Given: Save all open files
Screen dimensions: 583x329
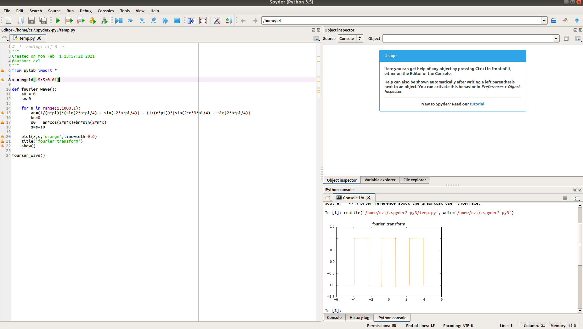Looking at the screenshot, I should pyautogui.click(x=43, y=20).
